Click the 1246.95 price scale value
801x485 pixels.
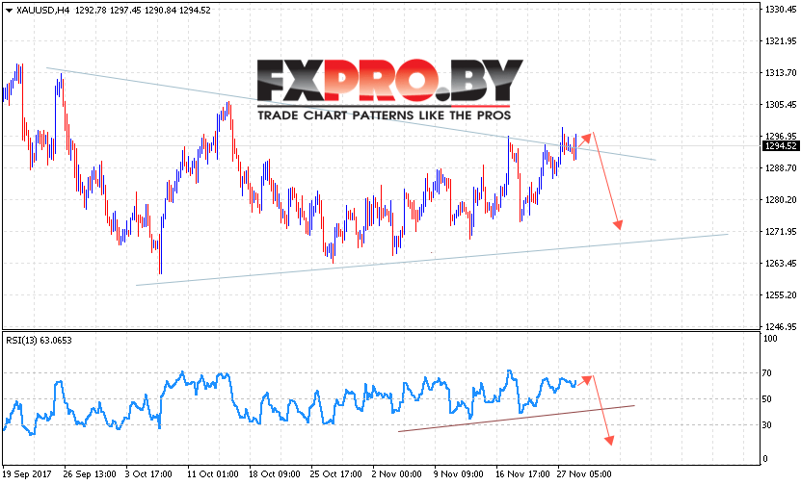[x=781, y=326]
